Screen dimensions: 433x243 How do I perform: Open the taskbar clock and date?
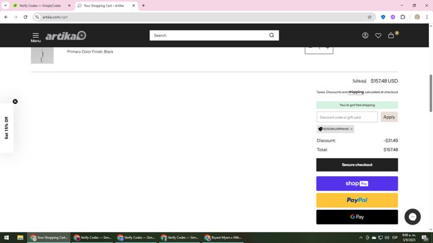409,238
